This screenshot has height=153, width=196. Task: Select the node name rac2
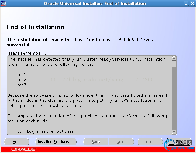22,80
